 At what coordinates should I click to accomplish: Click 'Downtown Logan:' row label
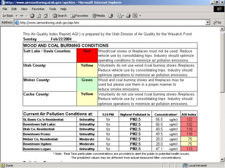tap(37, 149)
